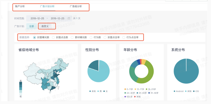Click the 数据选择 label
This screenshot has height=104, width=211.
click(x=25, y=38)
